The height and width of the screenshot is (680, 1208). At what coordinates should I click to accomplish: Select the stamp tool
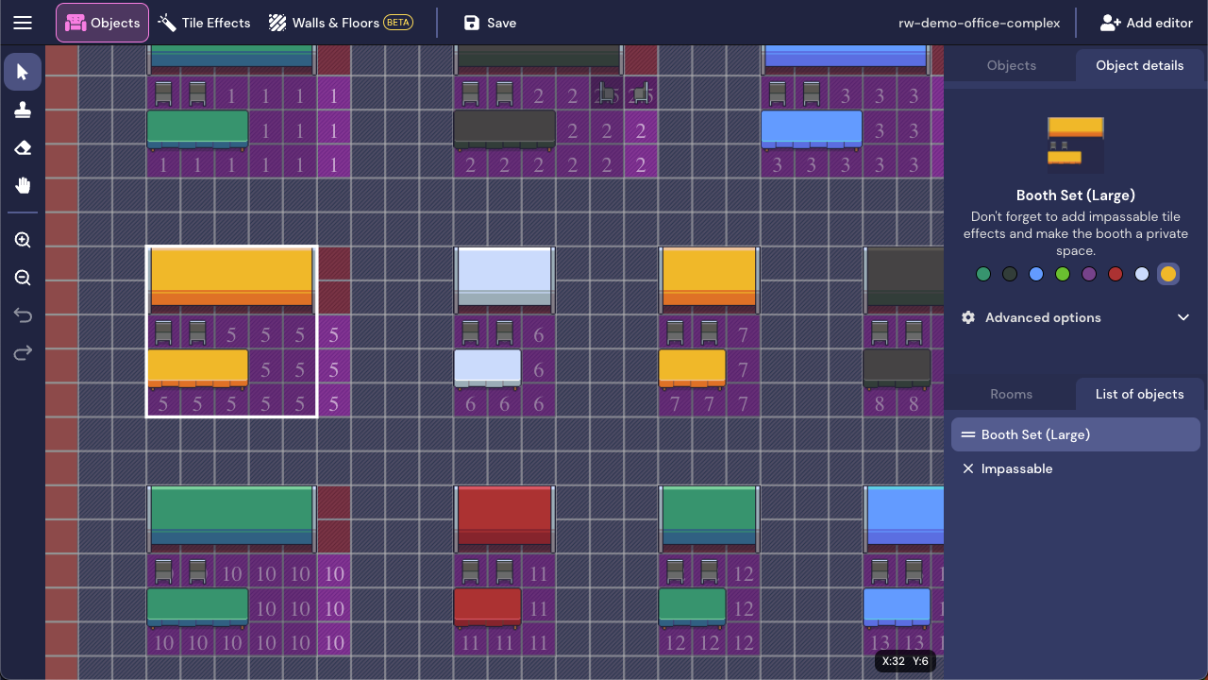click(x=23, y=110)
